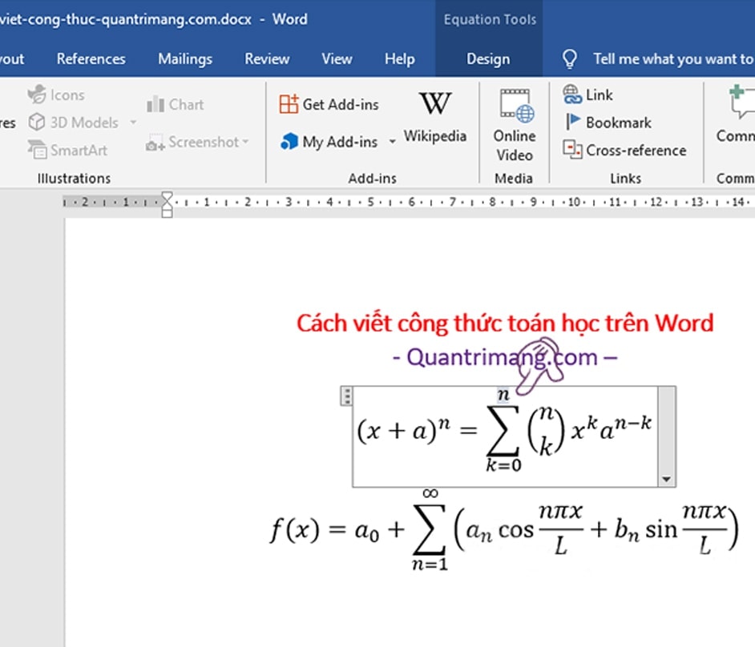Insert a Chart from the ribbon
This screenshot has height=647, width=755.
(x=175, y=104)
